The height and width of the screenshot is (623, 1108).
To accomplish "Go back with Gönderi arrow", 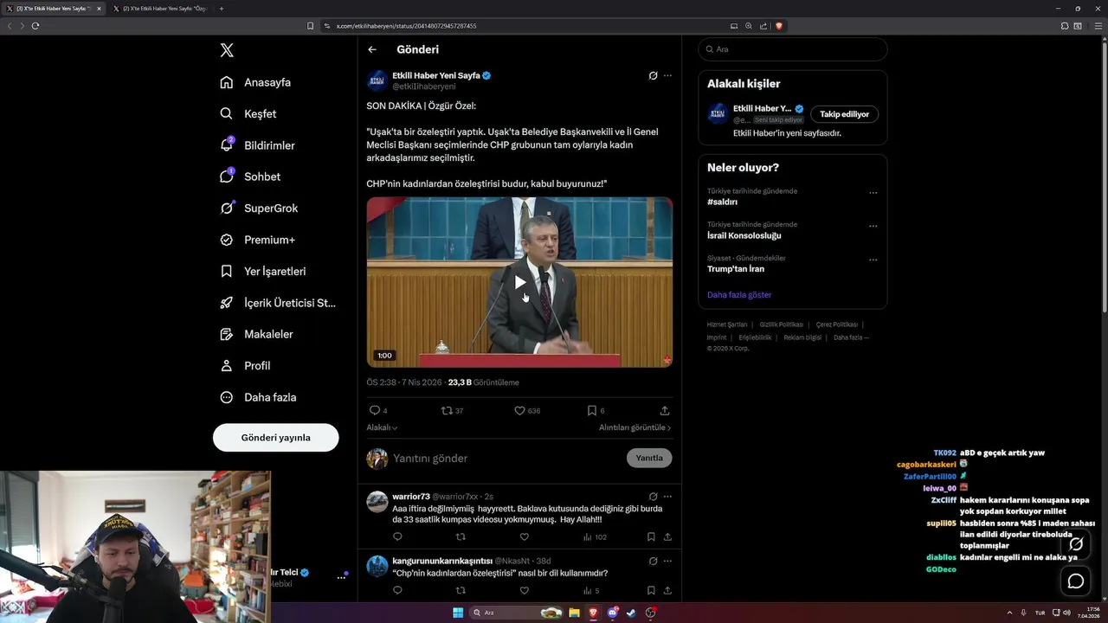I will point(372,49).
